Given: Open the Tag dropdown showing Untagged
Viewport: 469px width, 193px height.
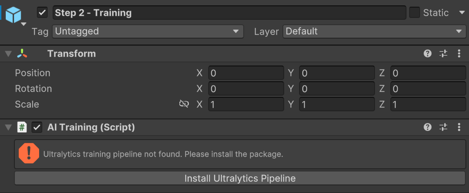Looking at the screenshot, I should tap(147, 31).
